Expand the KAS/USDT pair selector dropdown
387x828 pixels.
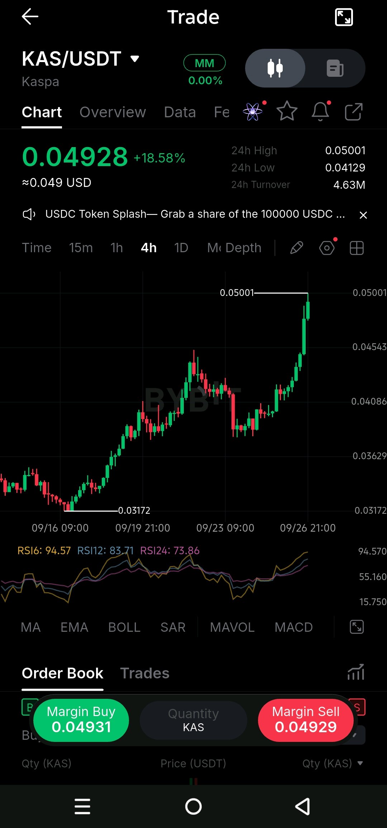135,59
